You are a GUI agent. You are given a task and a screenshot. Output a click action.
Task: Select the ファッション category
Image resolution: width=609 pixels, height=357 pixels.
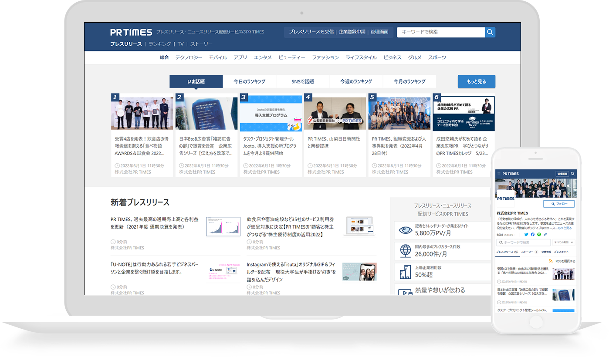[x=325, y=57]
